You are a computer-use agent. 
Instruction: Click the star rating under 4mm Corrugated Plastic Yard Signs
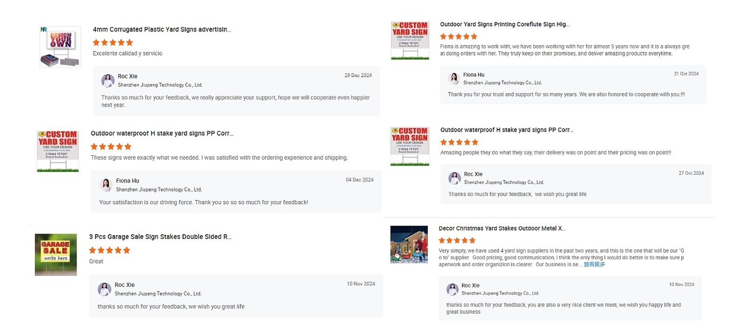click(113, 42)
